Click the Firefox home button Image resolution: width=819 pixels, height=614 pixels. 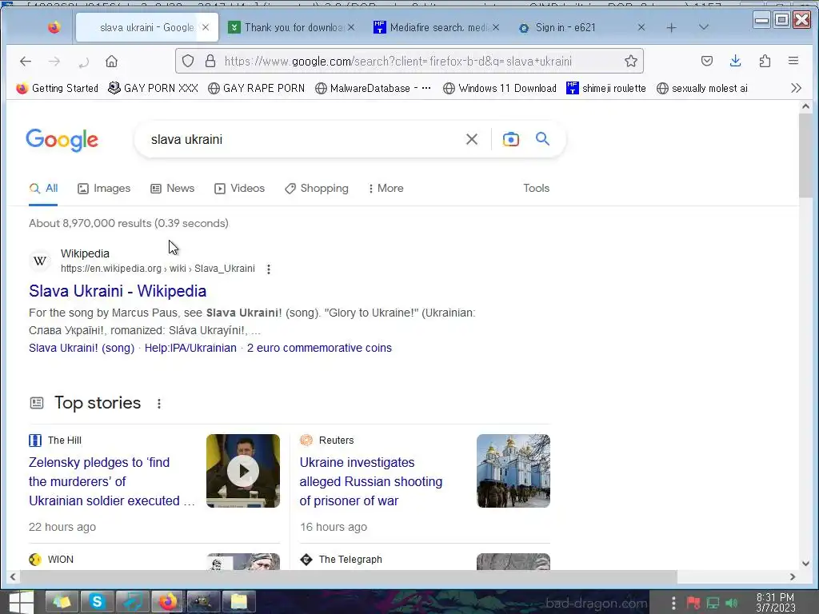coord(111,62)
